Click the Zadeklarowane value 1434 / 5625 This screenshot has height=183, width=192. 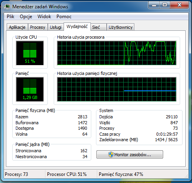(166, 140)
